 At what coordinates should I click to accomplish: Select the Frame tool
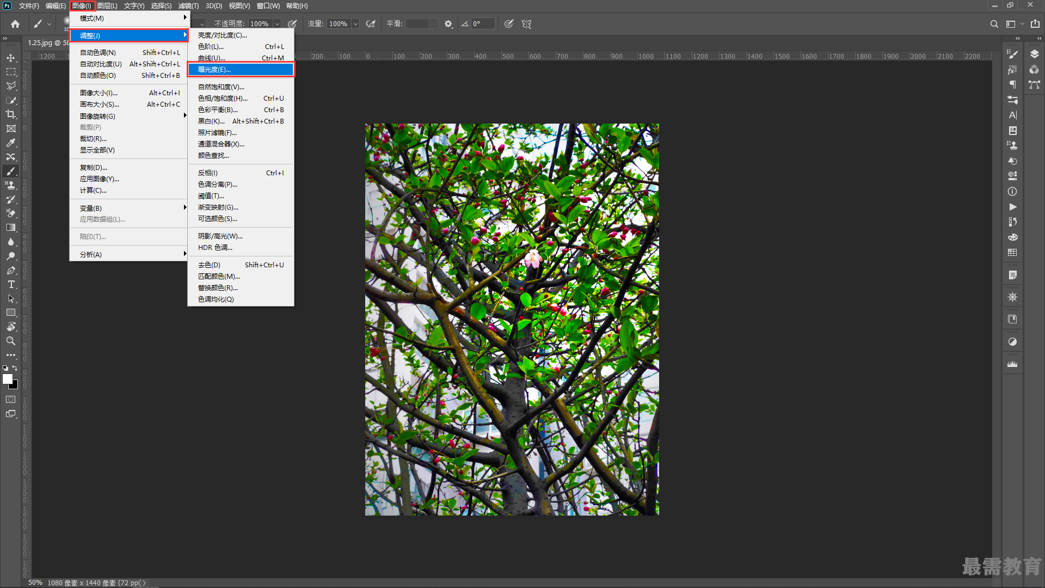[11, 128]
